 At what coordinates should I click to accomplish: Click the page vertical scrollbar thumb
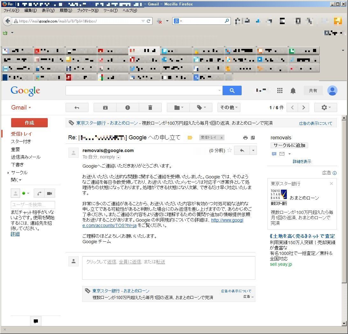[344, 202]
